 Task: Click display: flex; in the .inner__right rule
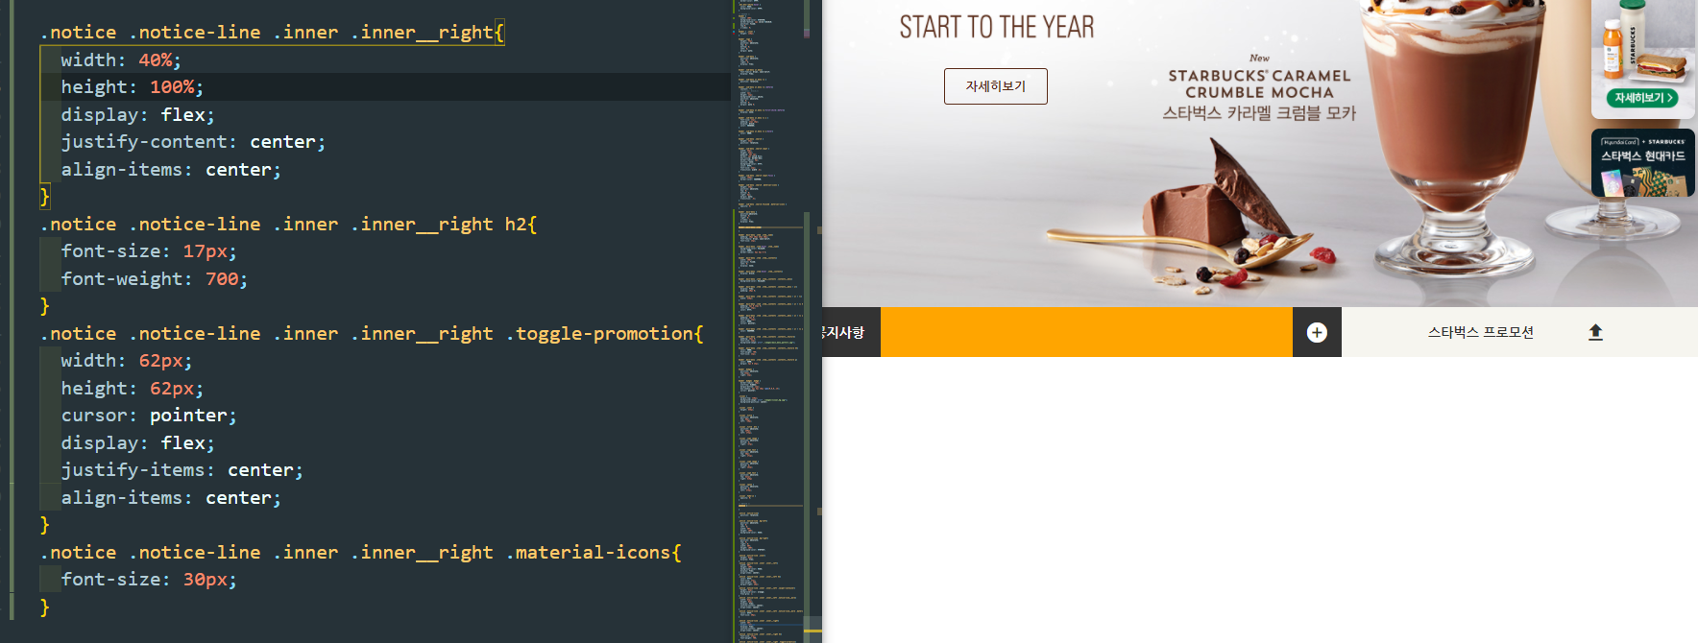(x=137, y=114)
